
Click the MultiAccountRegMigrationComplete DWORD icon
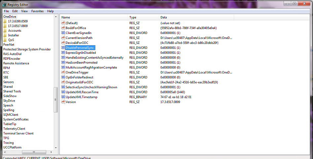coord(63,67)
